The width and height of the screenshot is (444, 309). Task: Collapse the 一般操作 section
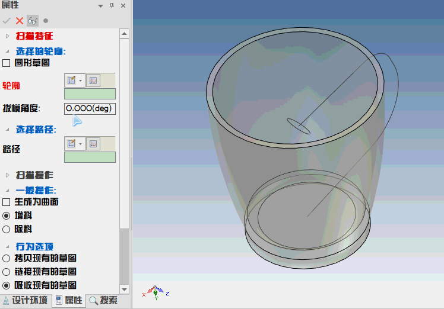coord(8,191)
